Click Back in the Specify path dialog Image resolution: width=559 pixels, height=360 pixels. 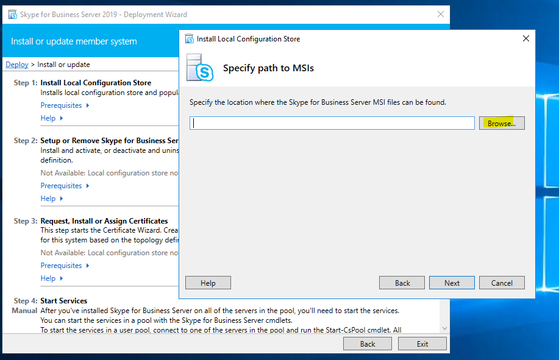pos(402,283)
